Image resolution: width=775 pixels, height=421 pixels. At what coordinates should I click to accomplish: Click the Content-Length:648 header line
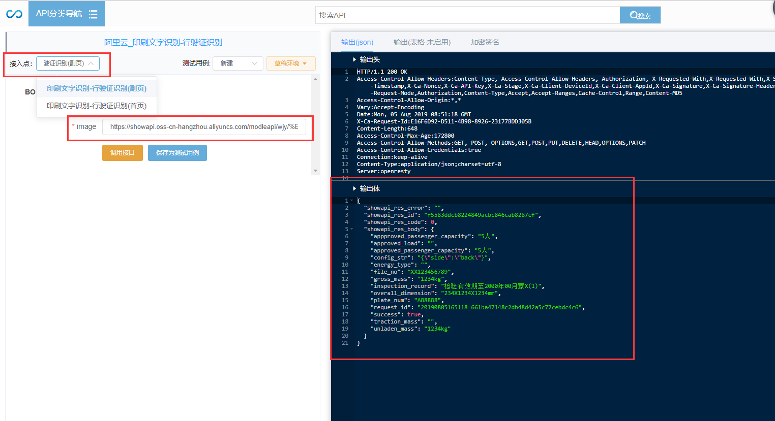point(387,128)
